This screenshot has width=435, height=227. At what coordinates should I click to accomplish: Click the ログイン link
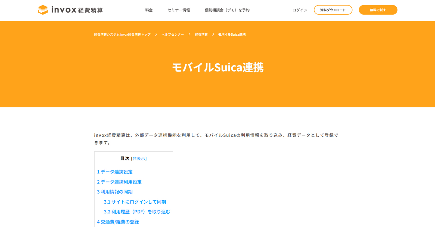[300, 10]
